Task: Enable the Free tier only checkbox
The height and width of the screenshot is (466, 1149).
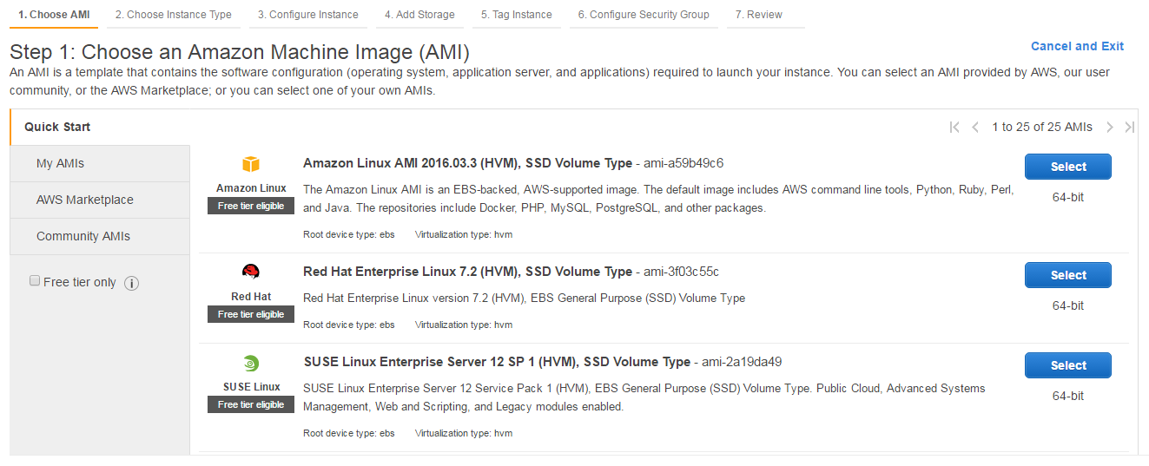Action: click(35, 281)
